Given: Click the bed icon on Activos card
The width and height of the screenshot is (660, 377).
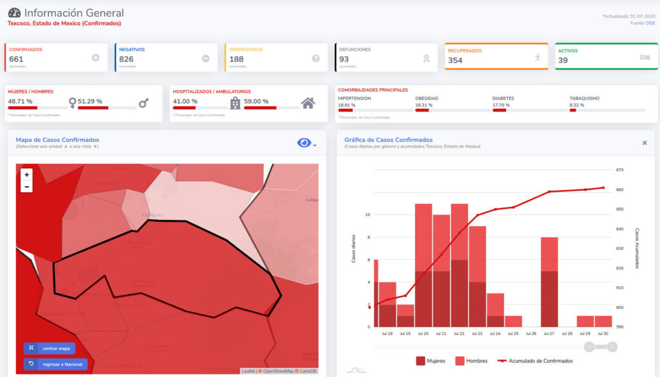Looking at the screenshot, I should (645, 57).
